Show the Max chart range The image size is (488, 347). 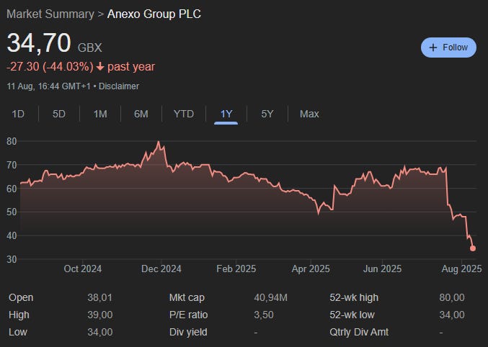[x=309, y=114]
